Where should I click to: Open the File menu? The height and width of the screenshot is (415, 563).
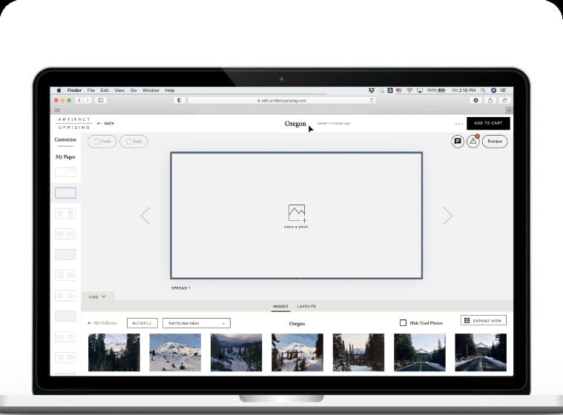tap(90, 90)
